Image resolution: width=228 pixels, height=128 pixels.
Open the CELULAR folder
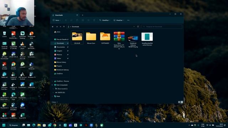[77, 37]
